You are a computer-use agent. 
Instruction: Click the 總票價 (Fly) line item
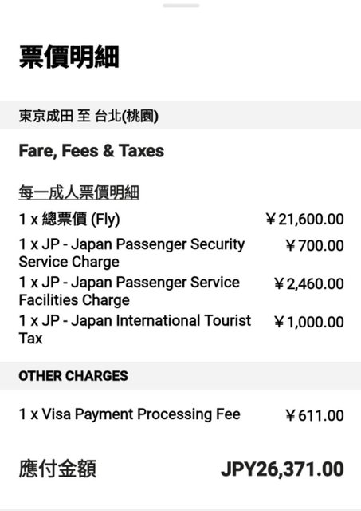pos(69,219)
